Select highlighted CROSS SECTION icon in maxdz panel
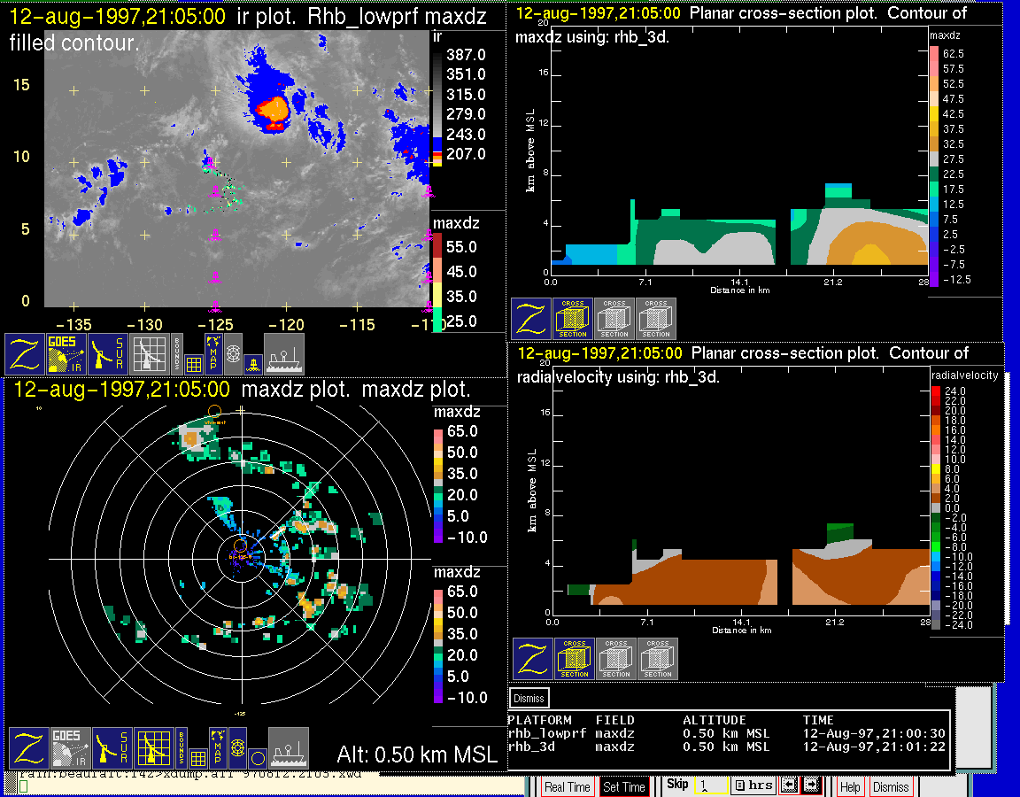Viewport: 1020px width, 797px height. tap(573, 319)
